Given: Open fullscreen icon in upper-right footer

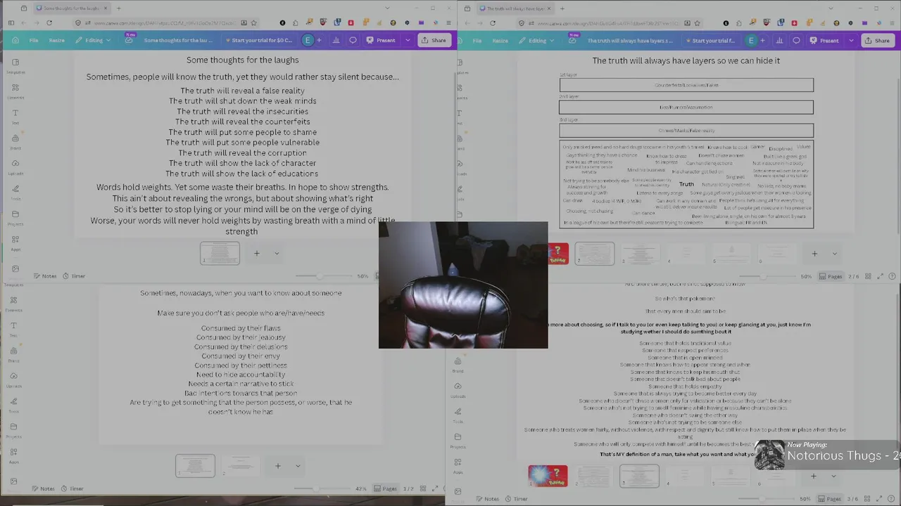Looking at the screenshot, I should (x=880, y=276).
